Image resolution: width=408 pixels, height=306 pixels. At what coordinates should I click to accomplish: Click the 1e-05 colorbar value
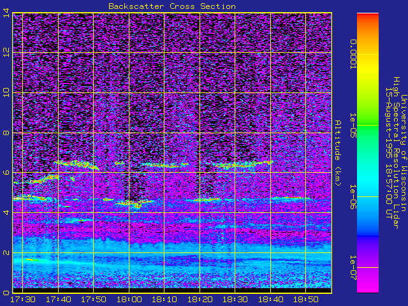pos(353,126)
